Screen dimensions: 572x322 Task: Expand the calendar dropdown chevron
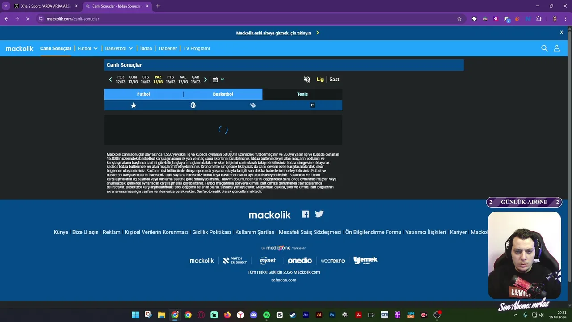(x=223, y=80)
